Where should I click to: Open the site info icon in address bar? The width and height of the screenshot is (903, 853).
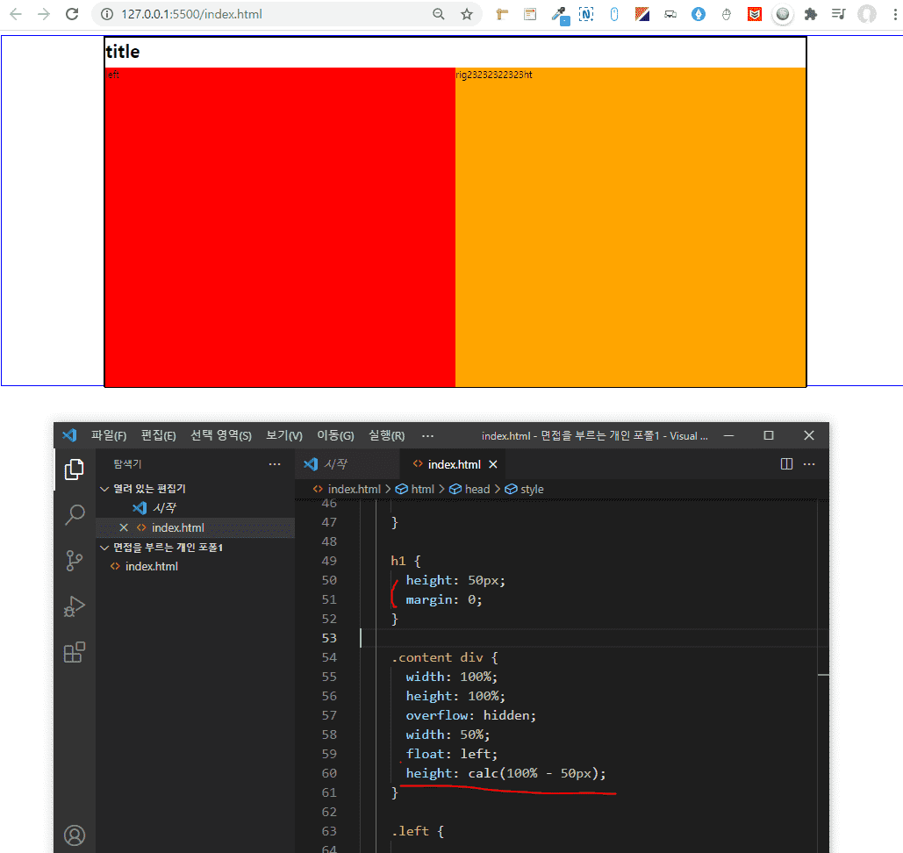pos(107,14)
